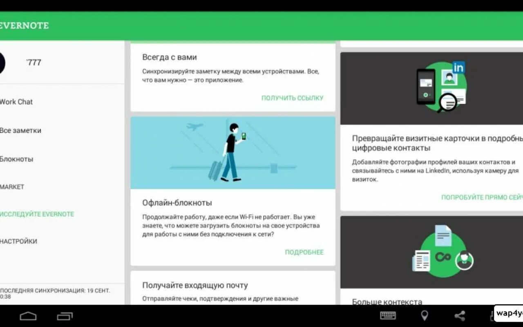
Task: Tap the profile avatar in sidebar
Action: [x=2, y=63]
